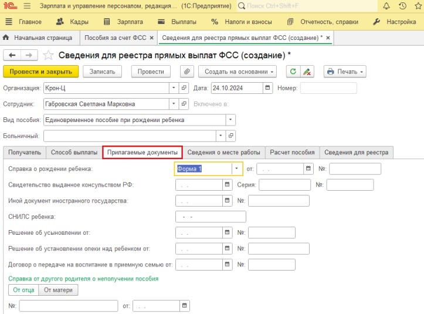Click the Серия input field
Screen dimensions: 424x314
(x=284, y=185)
